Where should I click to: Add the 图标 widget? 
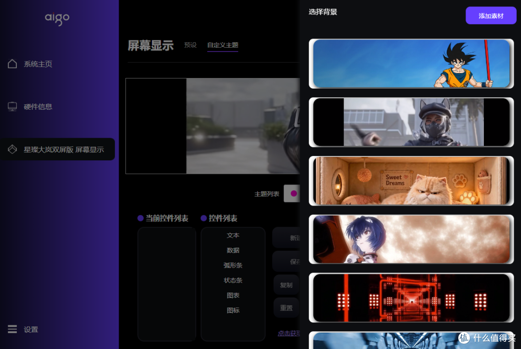point(233,310)
